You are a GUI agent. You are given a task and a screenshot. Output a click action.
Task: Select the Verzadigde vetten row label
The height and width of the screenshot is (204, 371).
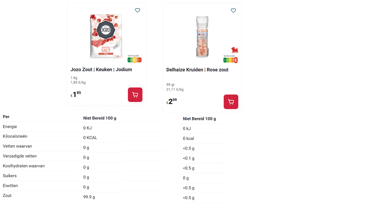tap(20, 156)
